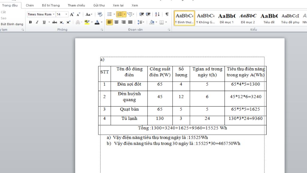This screenshot has height=173, width=307.
Task: Open the font name dropdown
Action: 53,14
